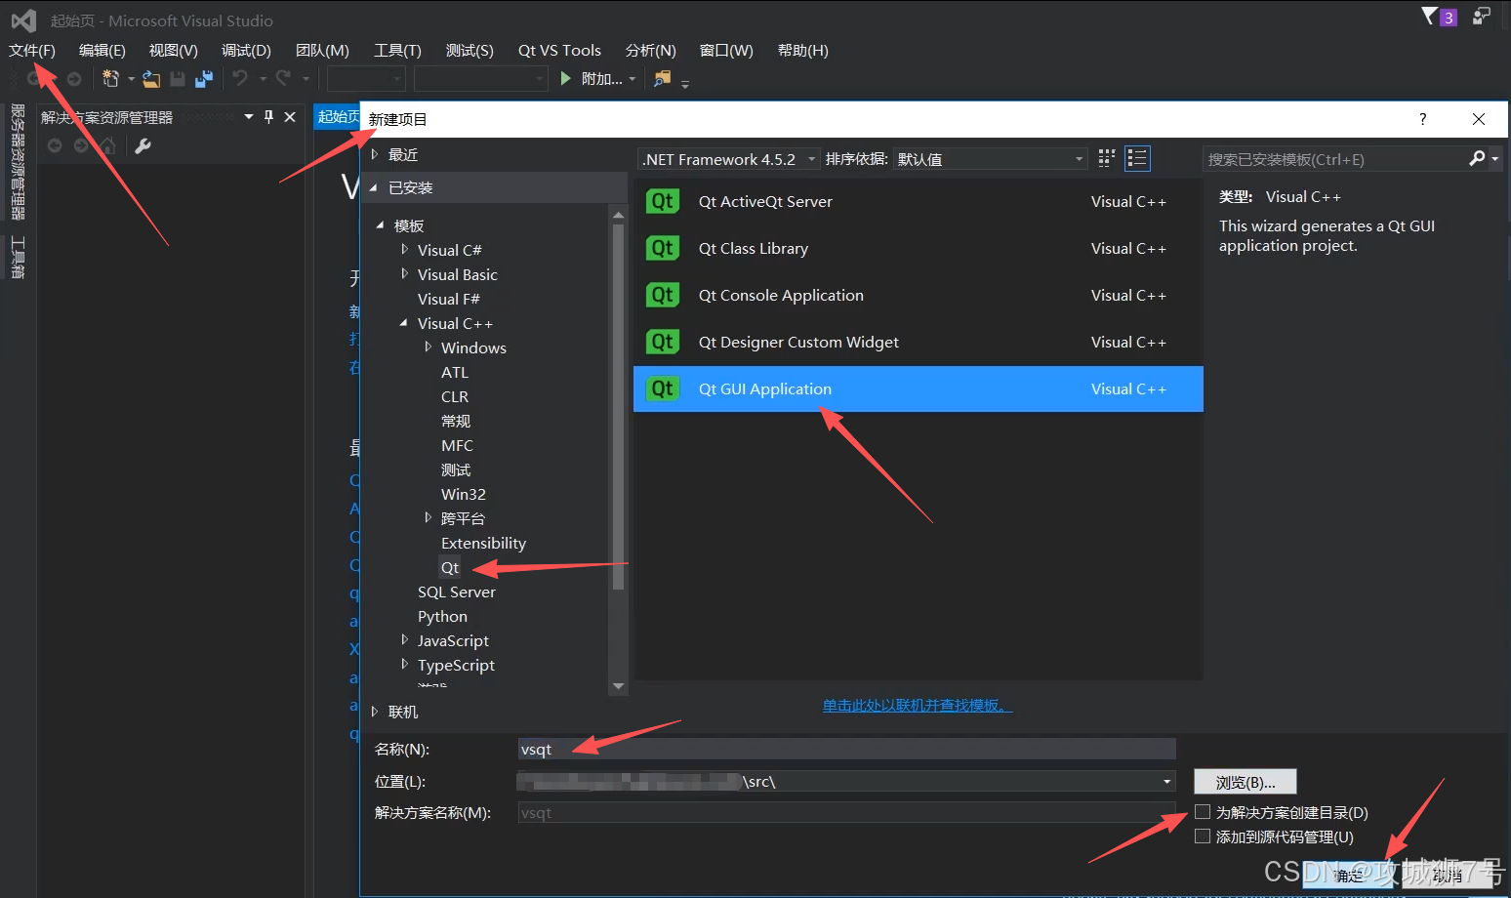Switch templates to small icons view
The image size is (1511, 898).
[x=1106, y=158]
